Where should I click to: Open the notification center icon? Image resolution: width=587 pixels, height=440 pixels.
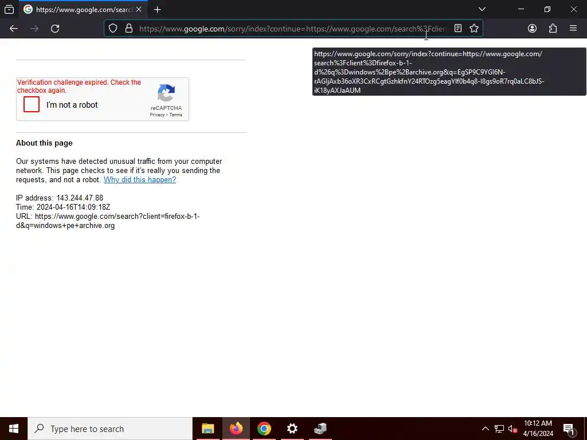tap(569, 429)
